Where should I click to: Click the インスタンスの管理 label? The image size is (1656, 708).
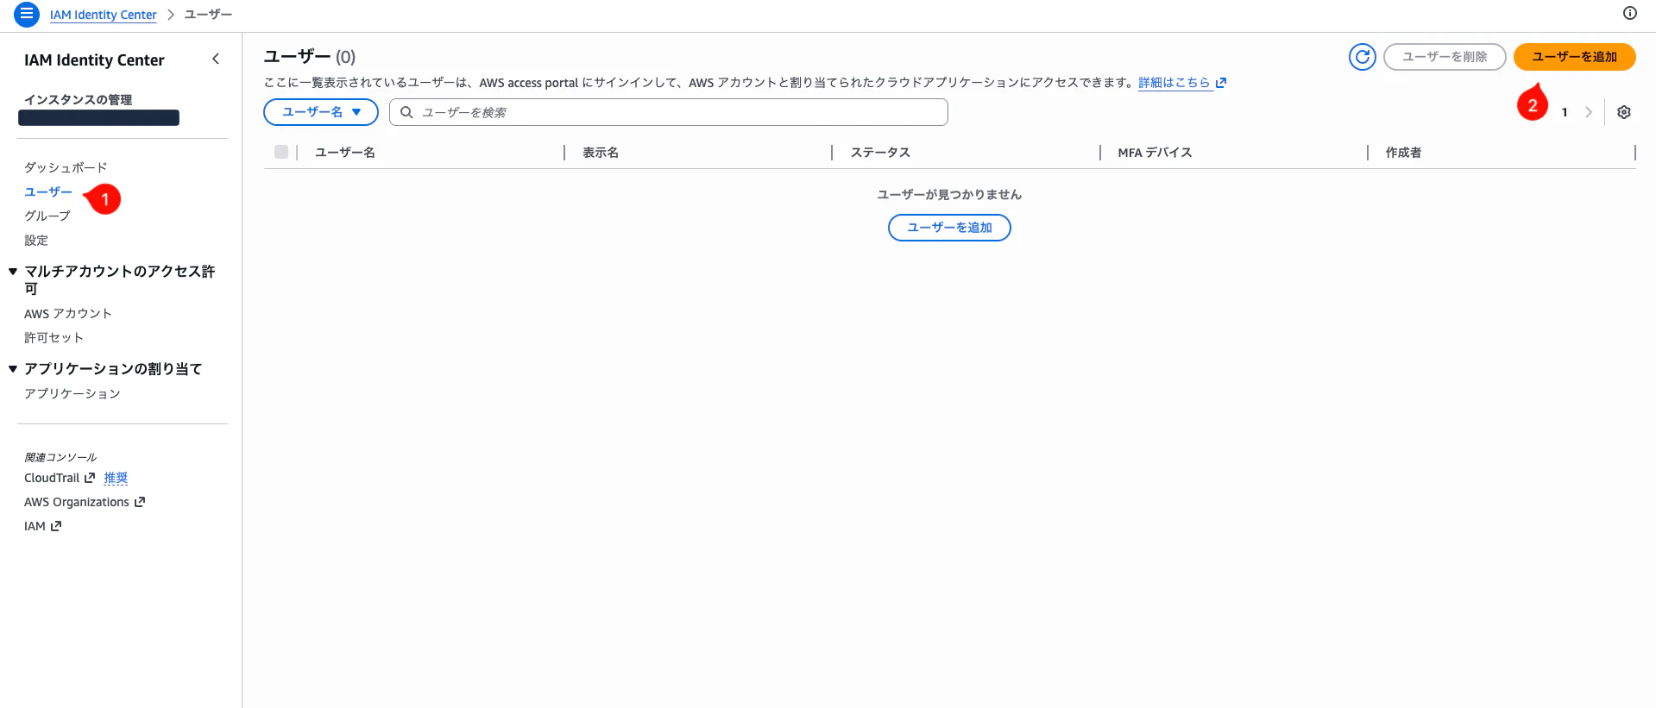(78, 99)
